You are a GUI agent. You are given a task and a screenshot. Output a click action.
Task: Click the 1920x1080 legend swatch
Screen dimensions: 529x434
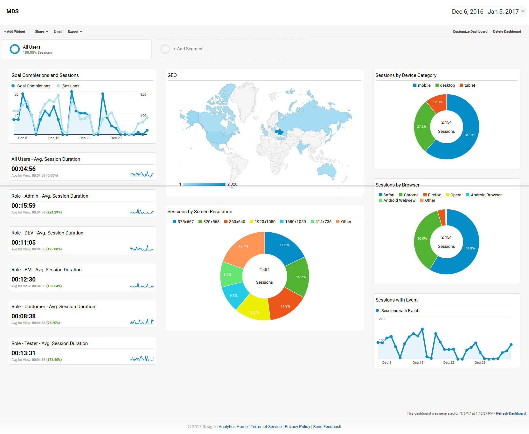point(252,221)
